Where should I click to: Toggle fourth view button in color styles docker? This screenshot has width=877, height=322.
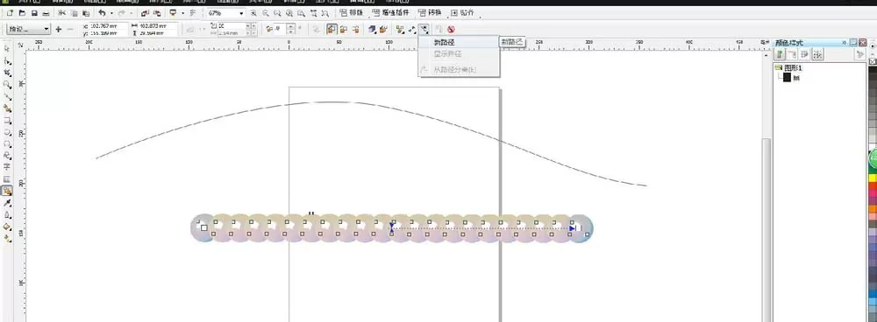pyautogui.click(x=817, y=54)
